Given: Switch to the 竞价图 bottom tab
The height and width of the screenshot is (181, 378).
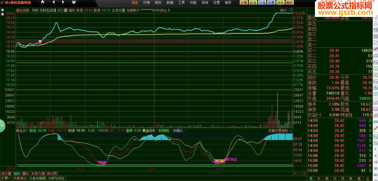Looking at the screenshot, I should click(52, 174).
